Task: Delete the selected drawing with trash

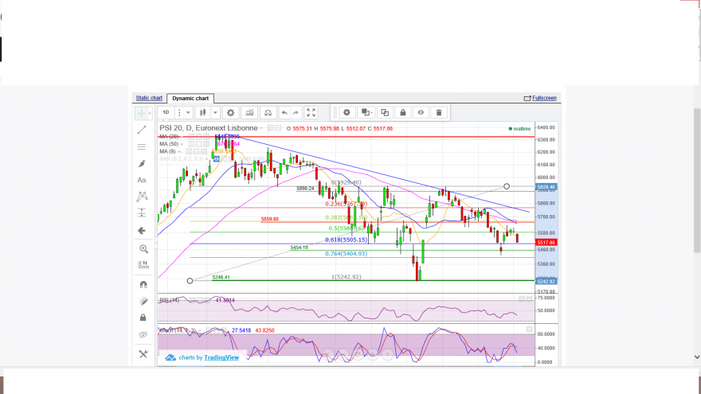Action: [439, 112]
